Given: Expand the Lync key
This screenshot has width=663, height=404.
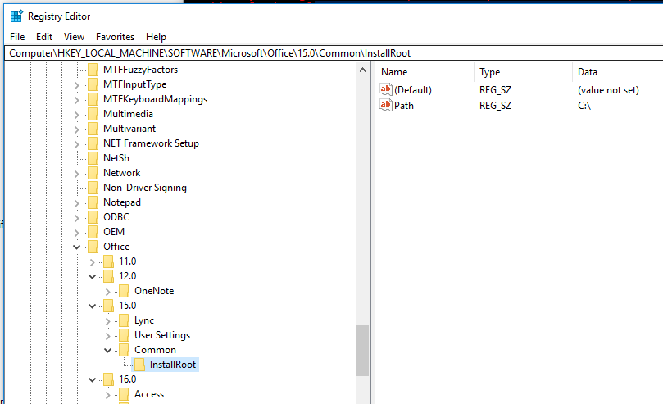Looking at the screenshot, I should click(x=108, y=321).
